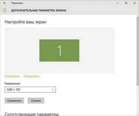The width and height of the screenshot is (139, 116).
Task: Click the Сопутствующие параметры heading
Action: coord(32,114)
